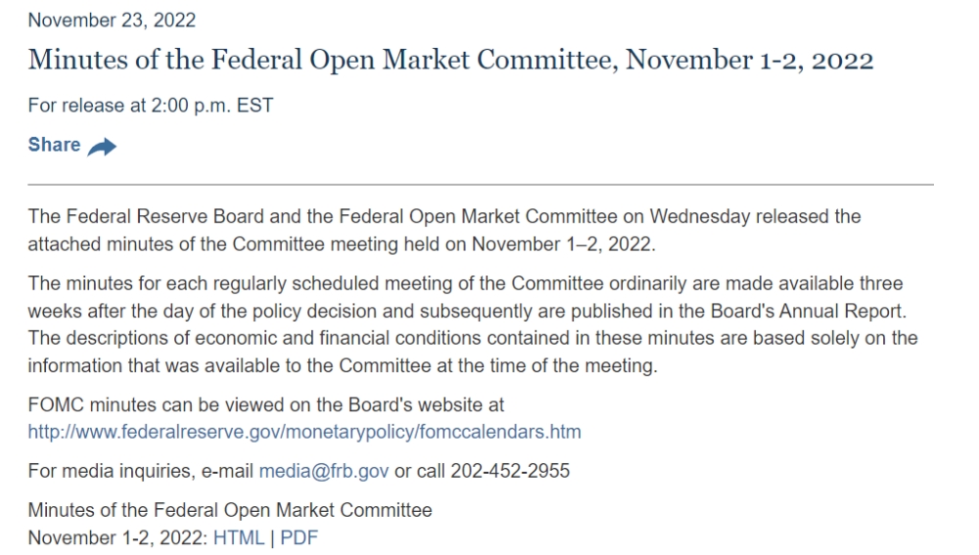Click the paragraph beginning 'The minutes for each'

[473, 324]
